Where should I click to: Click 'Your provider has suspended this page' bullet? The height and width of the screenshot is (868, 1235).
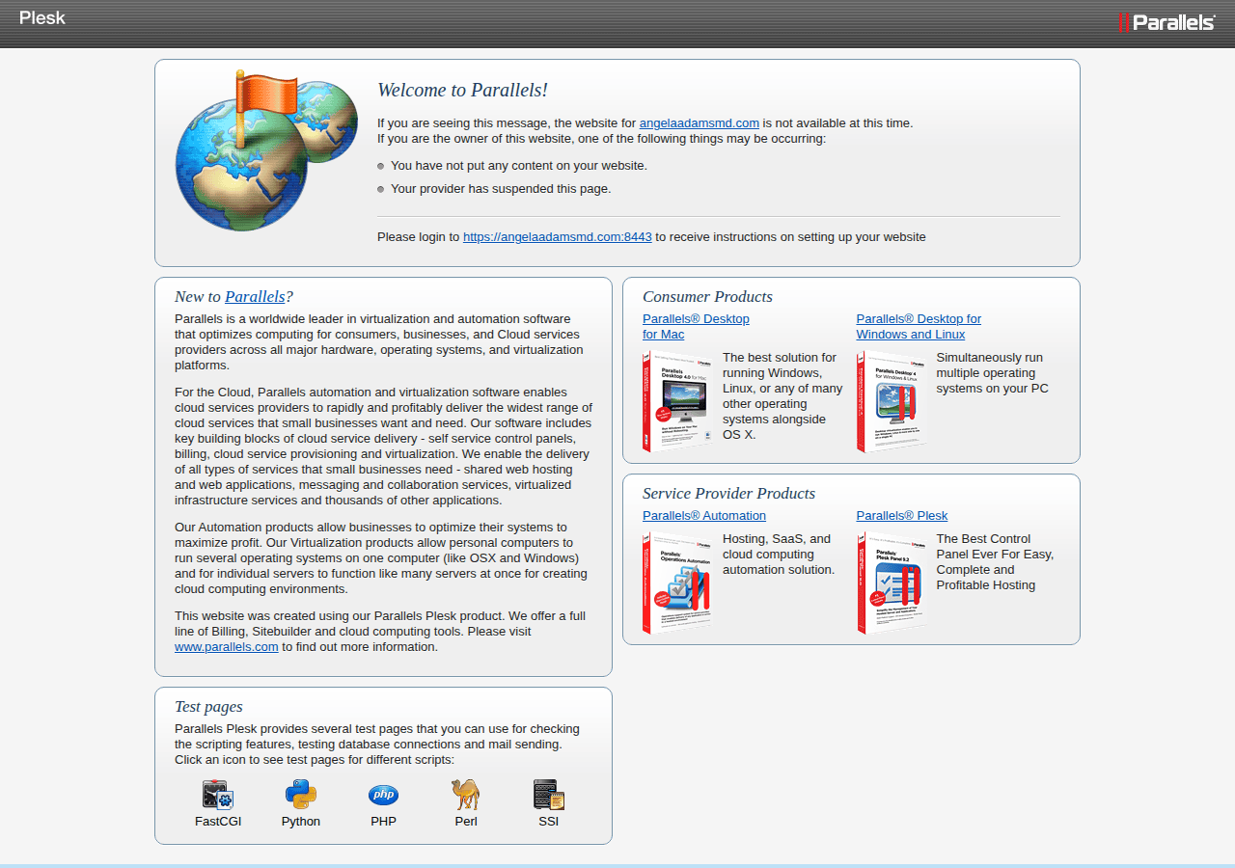tap(501, 188)
